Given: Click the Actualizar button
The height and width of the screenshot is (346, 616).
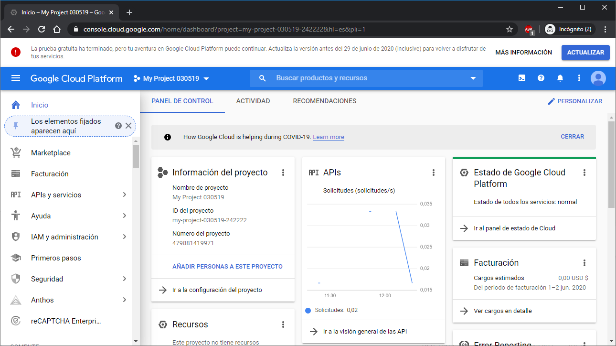Looking at the screenshot, I should click(x=585, y=53).
